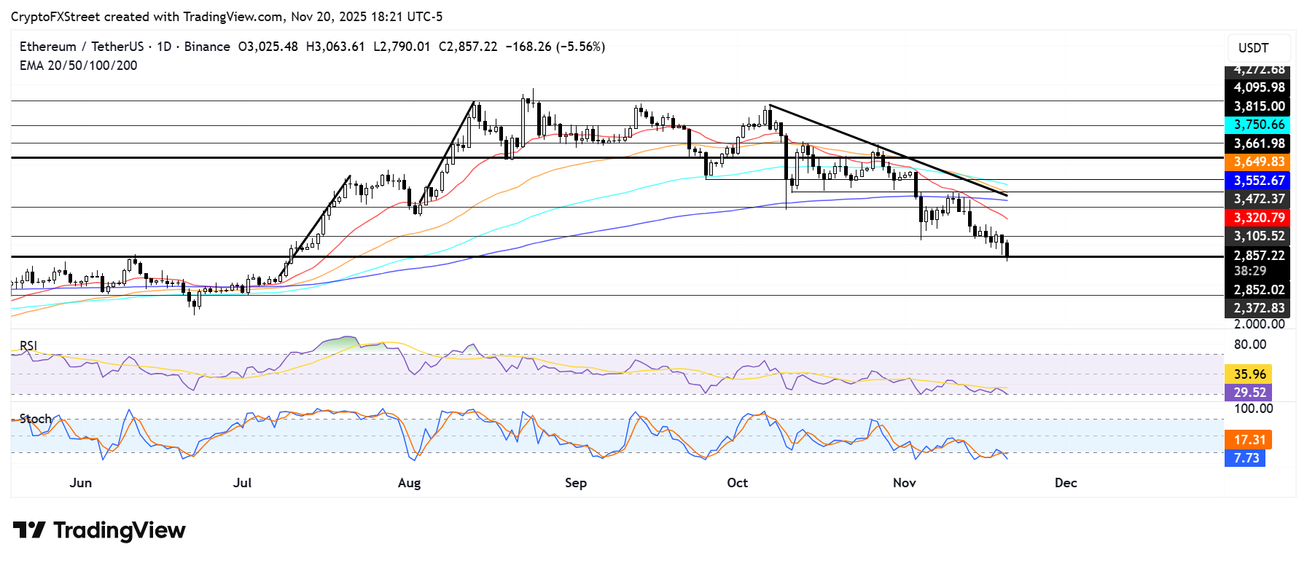Click the yellow 35.96 RSI value tag

(1248, 374)
